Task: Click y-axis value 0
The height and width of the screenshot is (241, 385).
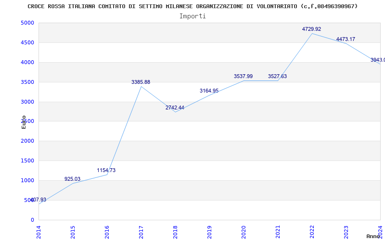Action: pos(32,220)
